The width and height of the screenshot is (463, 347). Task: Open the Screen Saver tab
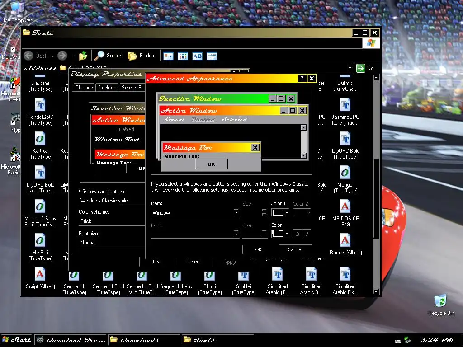(132, 88)
